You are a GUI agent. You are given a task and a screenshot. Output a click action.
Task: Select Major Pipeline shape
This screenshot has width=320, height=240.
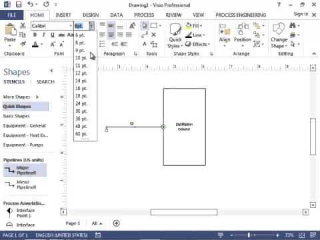25,170
